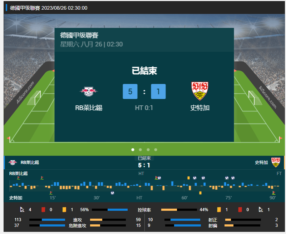Select the fourth carousel dot
This screenshot has width=286, height=234.
pos(156,150)
